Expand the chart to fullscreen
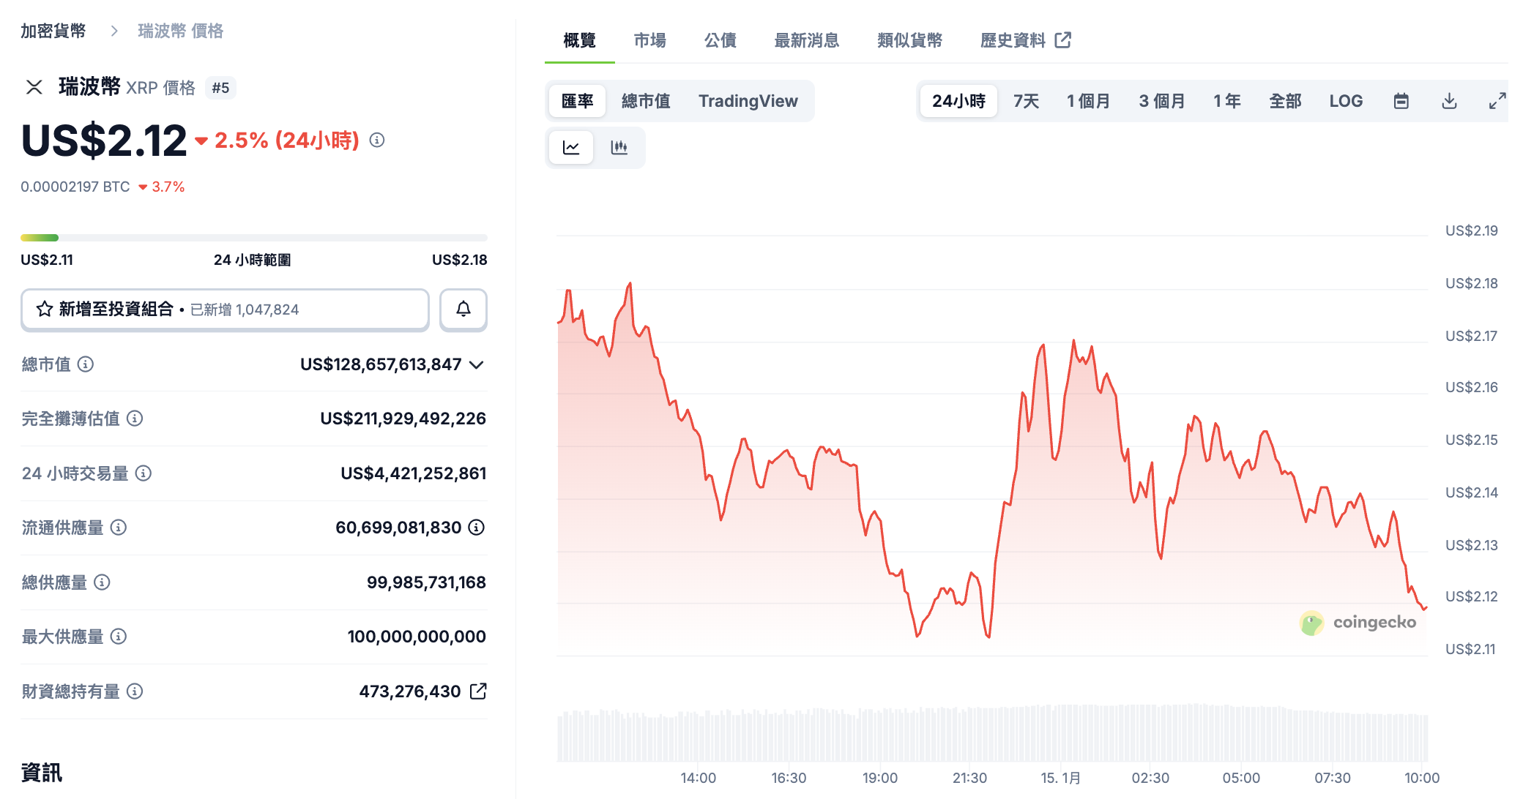Screen dimensions: 1523x799 (x=1497, y=101)
